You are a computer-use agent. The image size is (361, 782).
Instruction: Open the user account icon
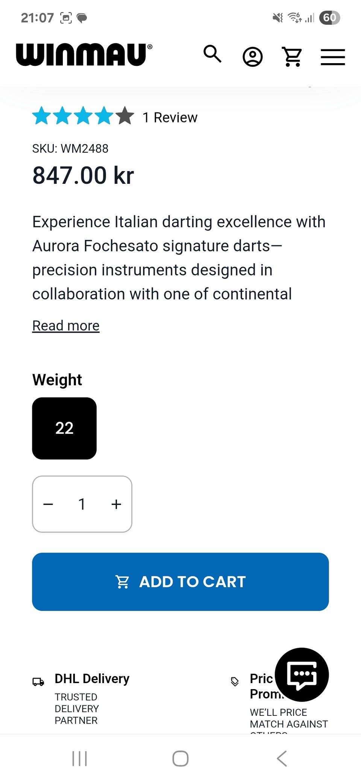[x=252, y=57]
